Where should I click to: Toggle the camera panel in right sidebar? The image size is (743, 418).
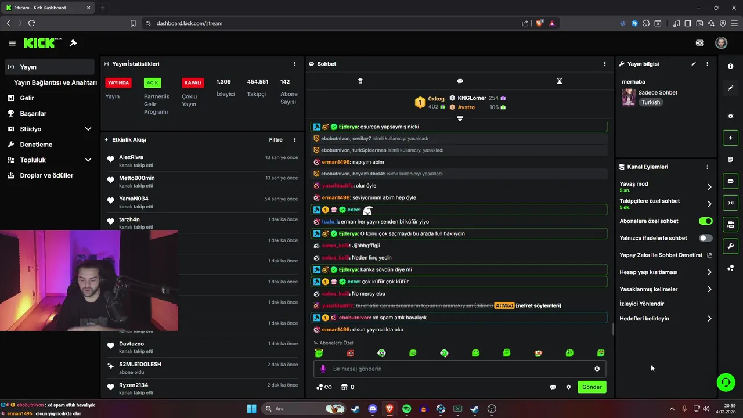pos(730,224)
